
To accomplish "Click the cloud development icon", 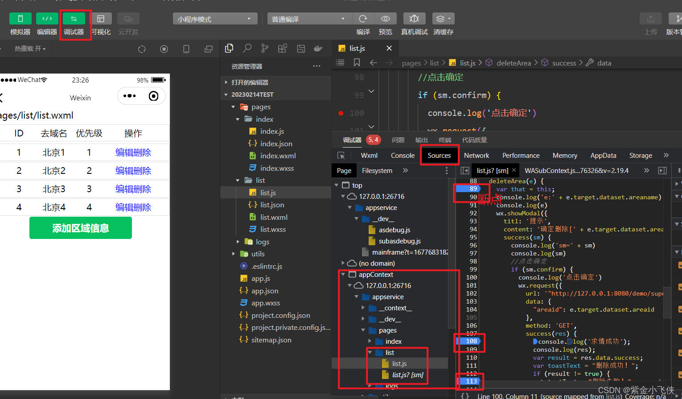I will (x=128, y=19).
